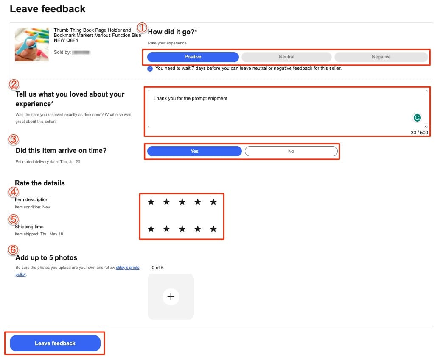Click the fifth star for Shipping time
The width and height of the screenshot is (440, 357).
pyautogui.click(x=213, y=229)
